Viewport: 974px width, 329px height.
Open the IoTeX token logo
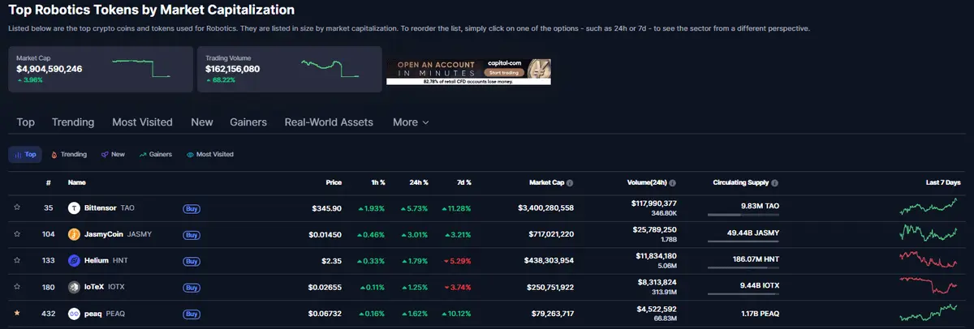(x=74, y=287)
